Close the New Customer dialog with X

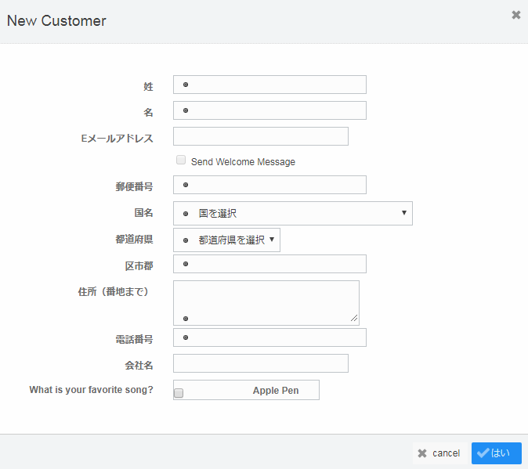516,15
